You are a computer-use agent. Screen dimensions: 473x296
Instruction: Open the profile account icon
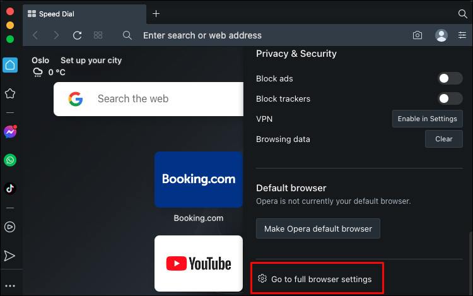pos(441,35)
